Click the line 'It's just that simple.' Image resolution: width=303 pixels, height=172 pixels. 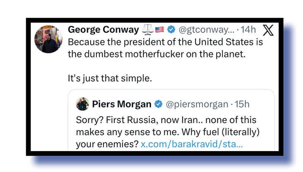(109, 78)
